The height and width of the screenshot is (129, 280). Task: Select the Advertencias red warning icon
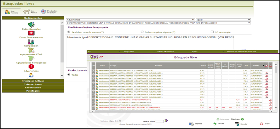pos(31,67)
